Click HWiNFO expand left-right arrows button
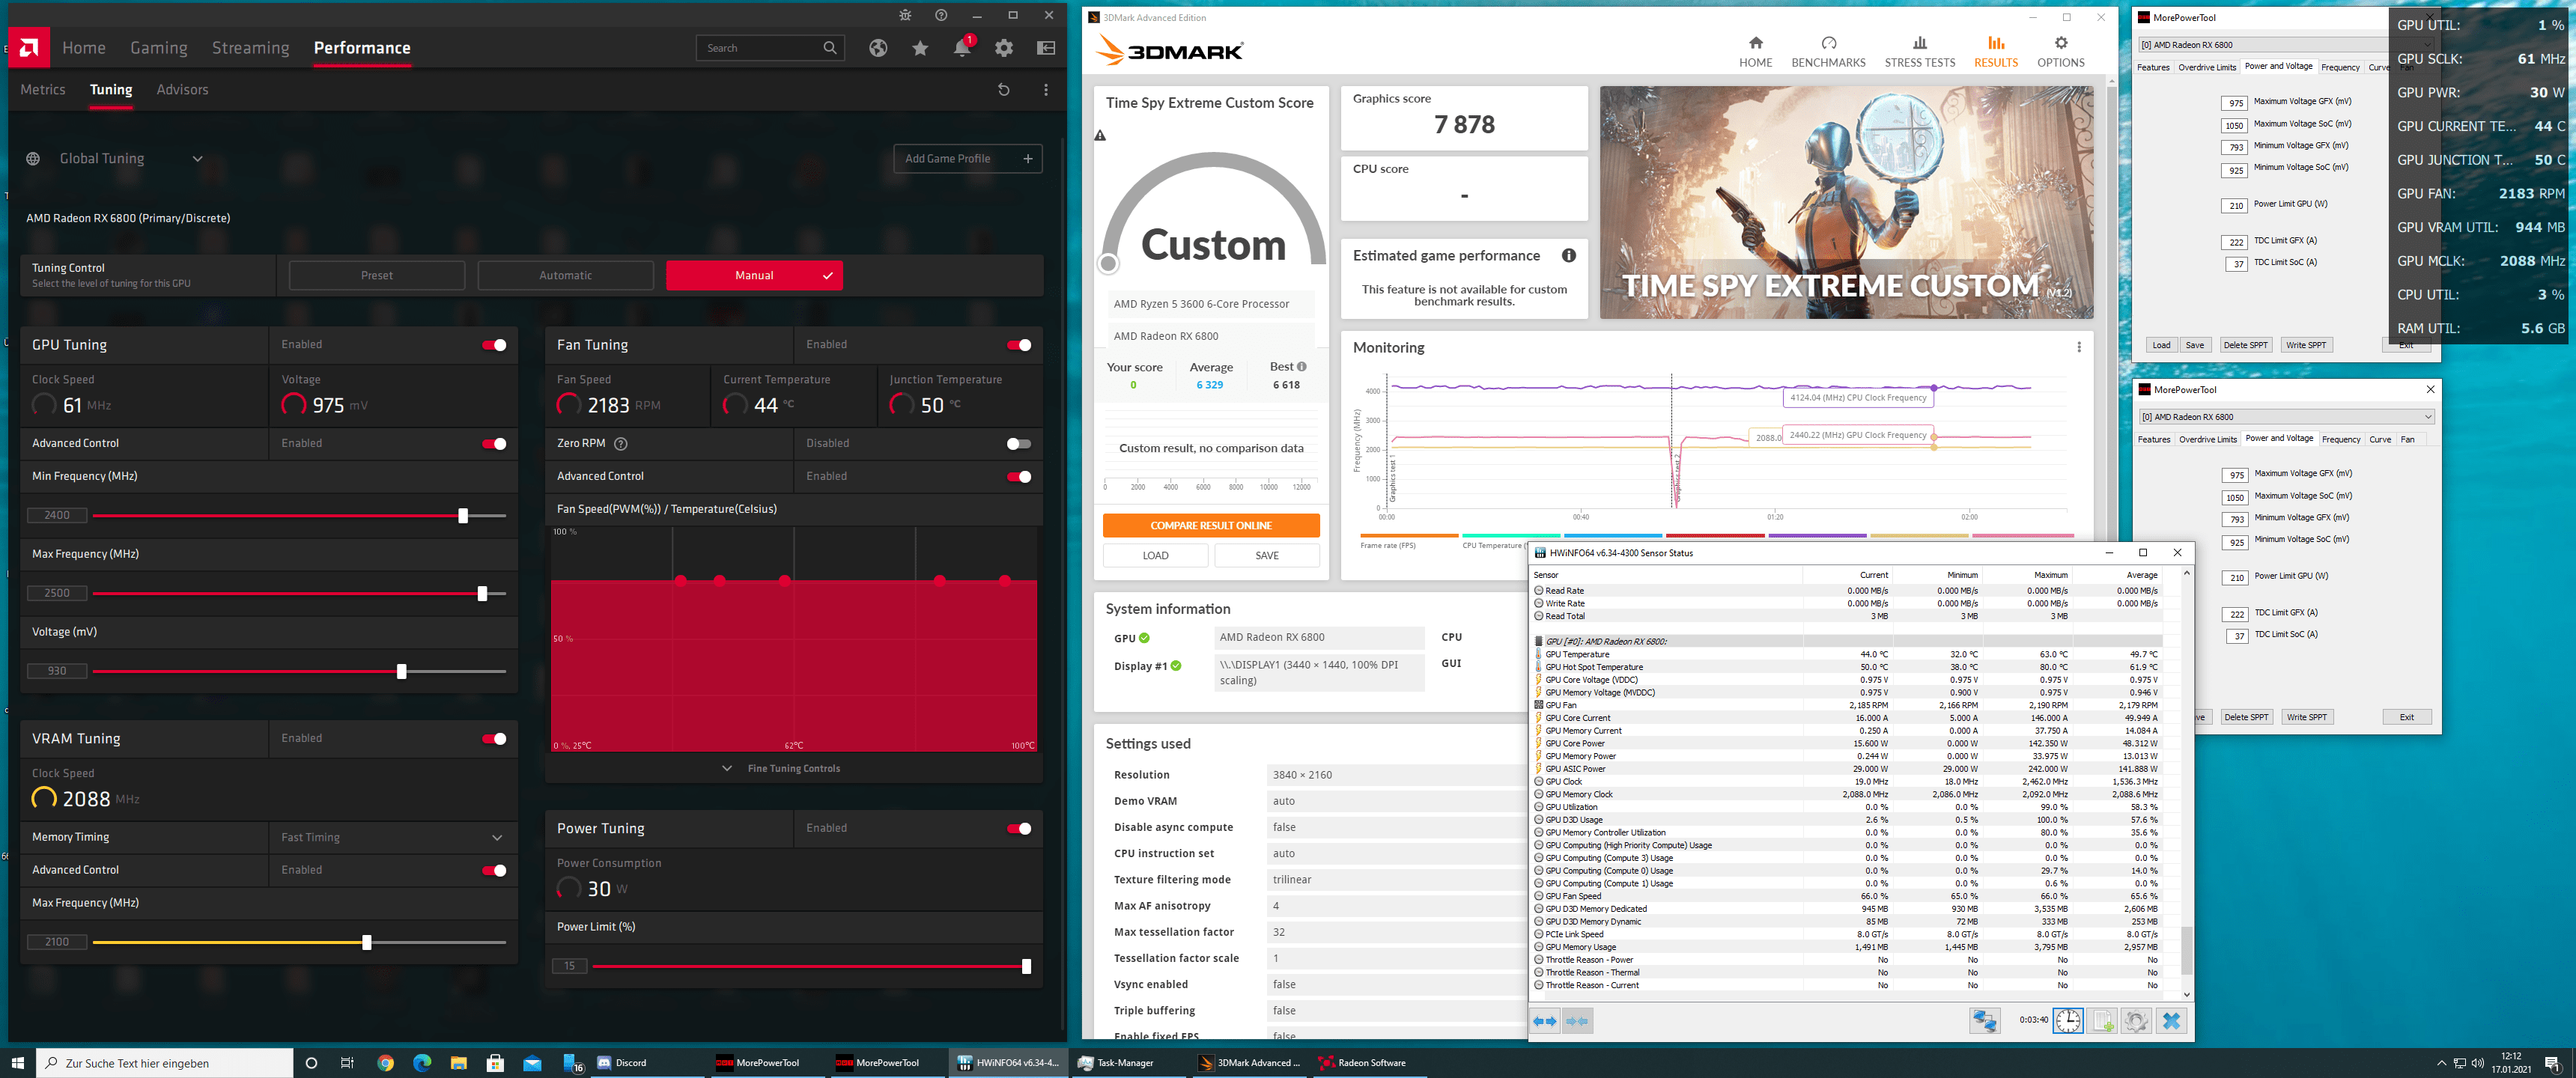The height and width of the screenshot is (1078, 2576). pyautogui.click(x=1545, y=1021)
